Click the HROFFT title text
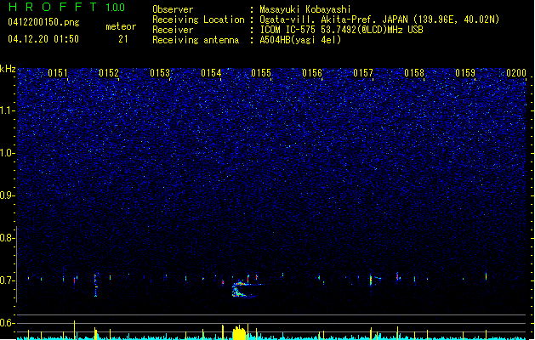This screenshot has width=535, height=340. [53, 7]
